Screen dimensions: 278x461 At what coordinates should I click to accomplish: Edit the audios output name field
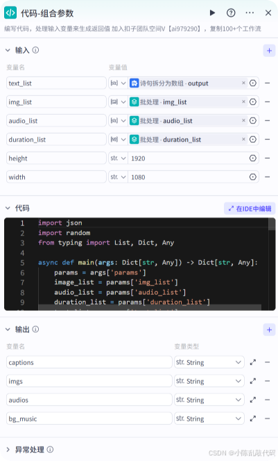[89, 400]
